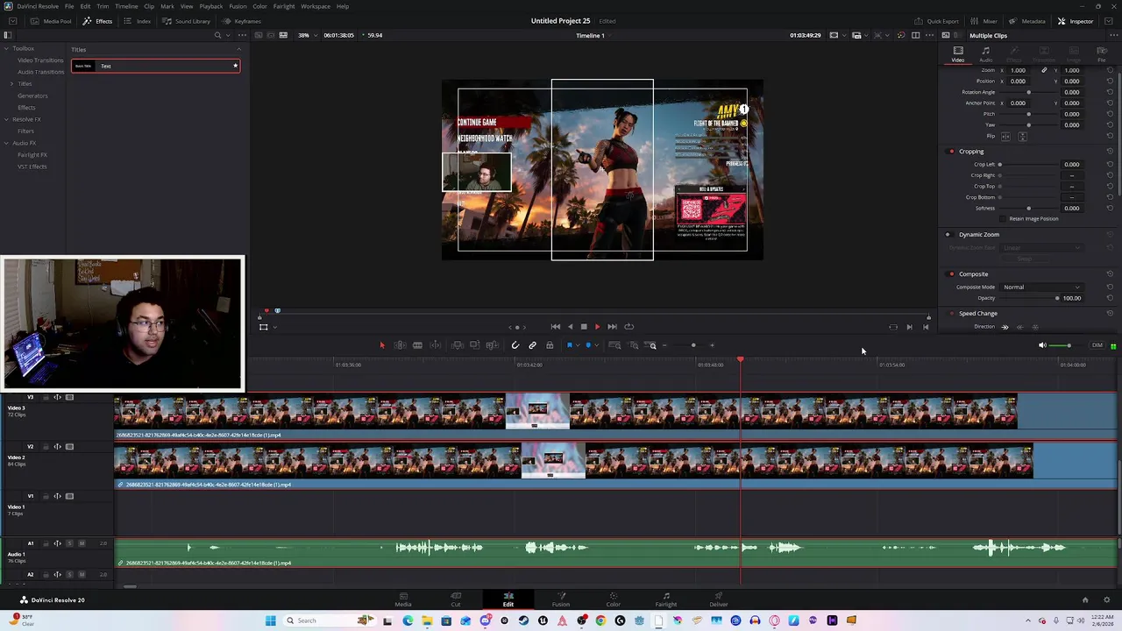Stop playback in the viewer
The image size is (1122, 631).
point(584,327)
